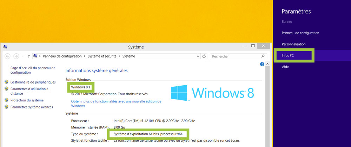
Task: Expand the chevron after Panneau de configuration breadcrumb
Action: coord(84,56)
